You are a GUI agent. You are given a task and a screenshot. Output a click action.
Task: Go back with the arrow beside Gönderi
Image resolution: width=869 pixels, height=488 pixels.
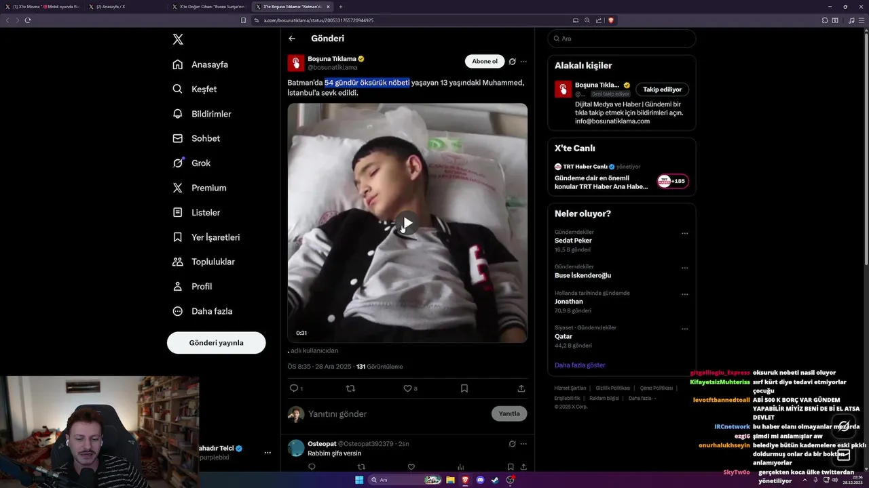pos(292,39)
